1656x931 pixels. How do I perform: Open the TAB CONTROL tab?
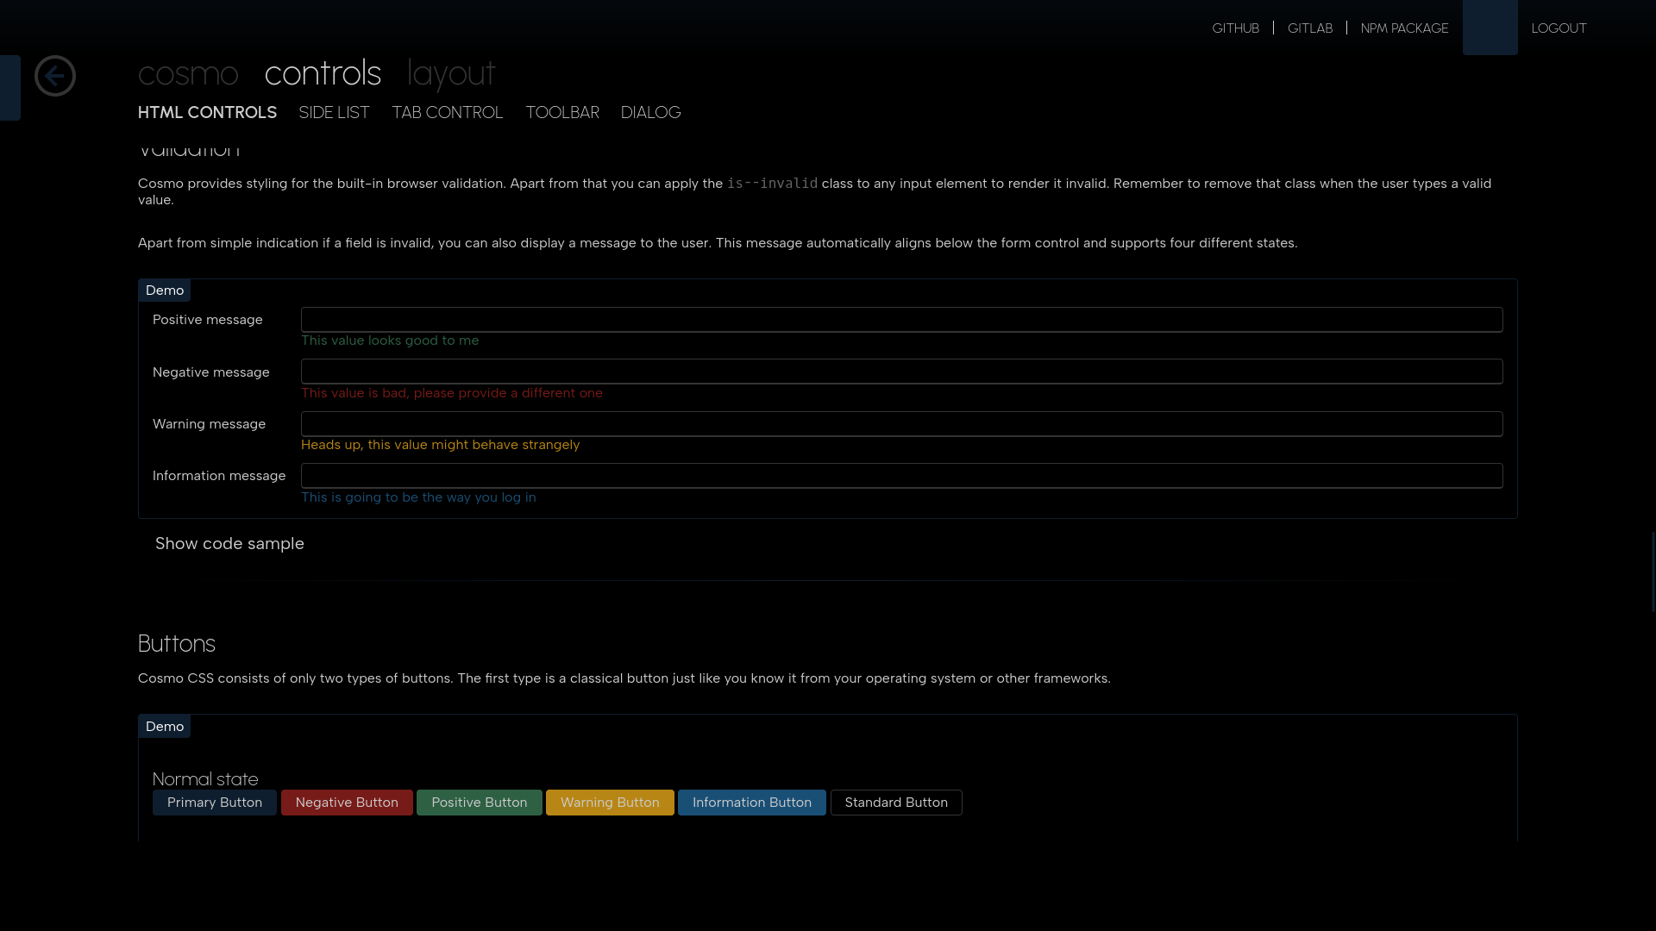447,113
